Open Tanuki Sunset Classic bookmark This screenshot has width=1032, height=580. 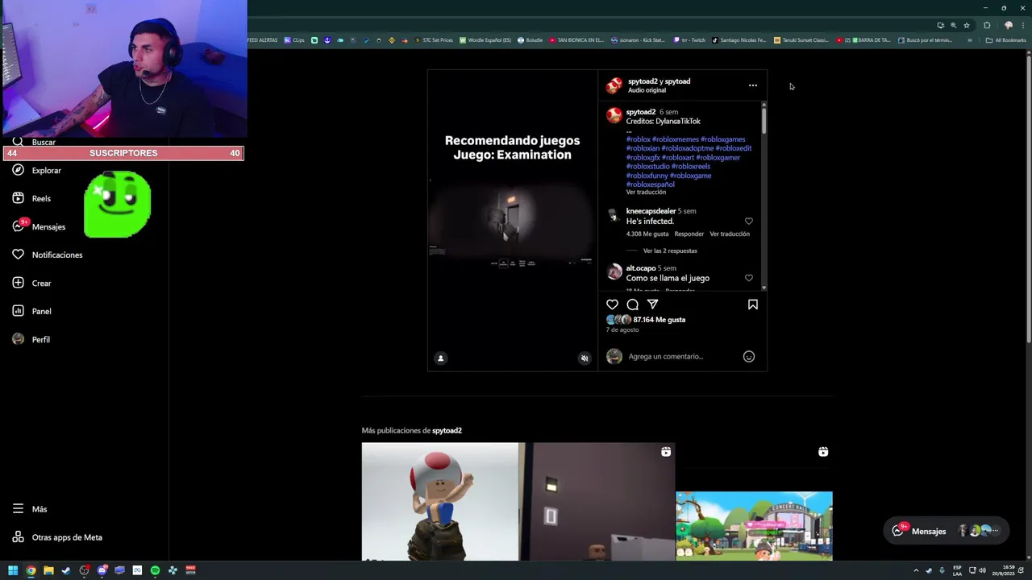click(801, 39)
